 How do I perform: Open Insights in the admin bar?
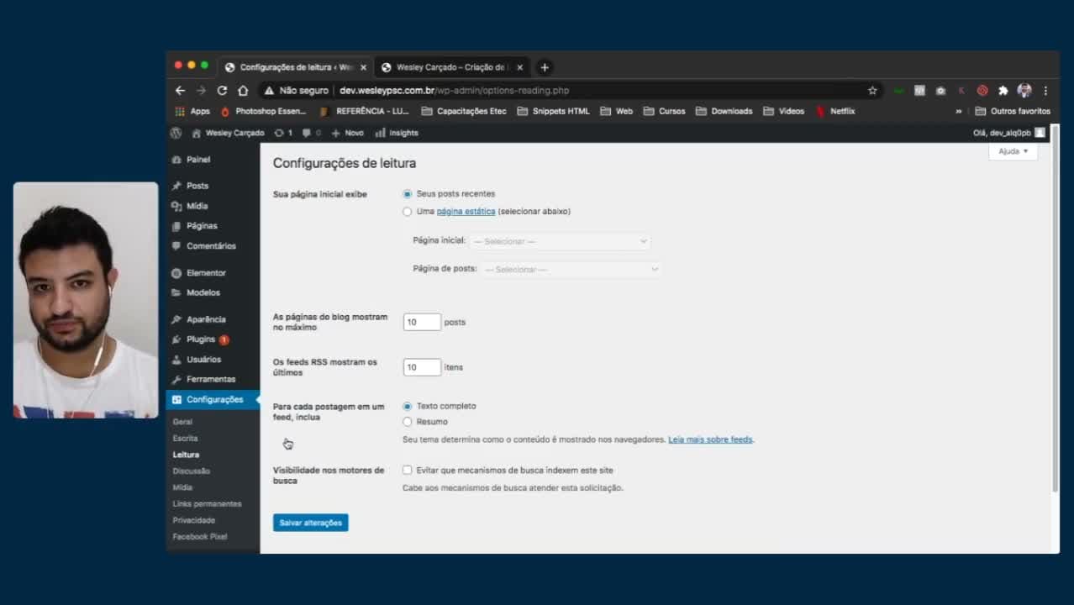click(x=397, y=133)
